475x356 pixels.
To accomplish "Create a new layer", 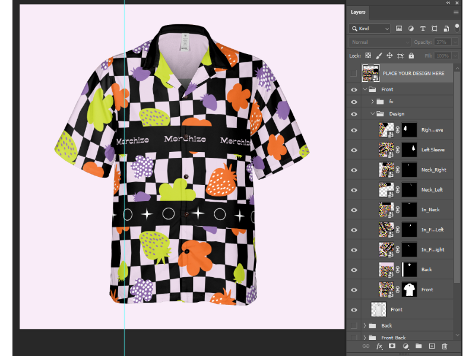I will coord(432,346).
